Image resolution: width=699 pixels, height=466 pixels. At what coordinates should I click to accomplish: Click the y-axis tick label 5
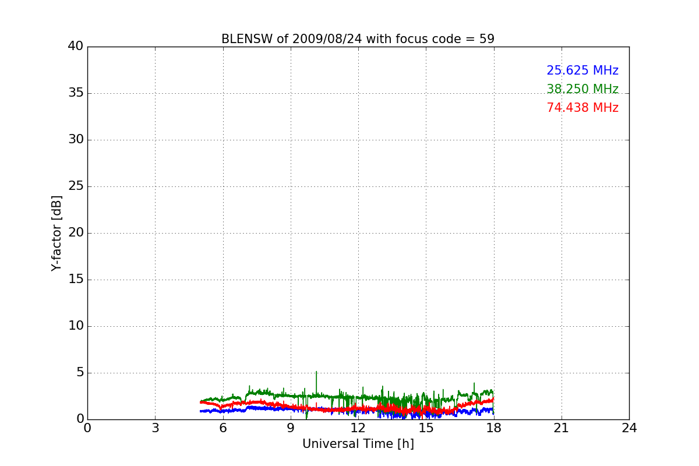(x=80, y=372)
